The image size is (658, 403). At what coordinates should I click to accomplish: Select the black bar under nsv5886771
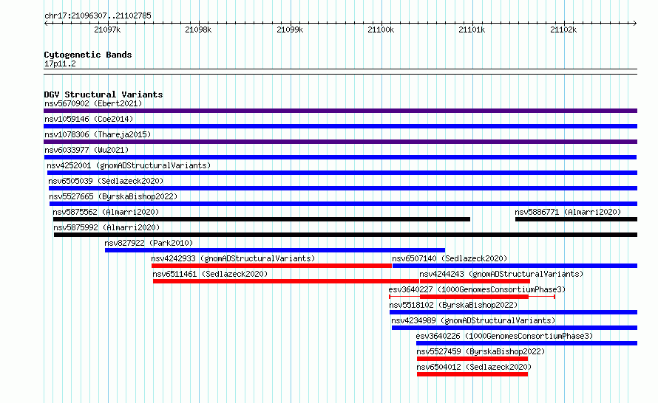tap(576, 219)
